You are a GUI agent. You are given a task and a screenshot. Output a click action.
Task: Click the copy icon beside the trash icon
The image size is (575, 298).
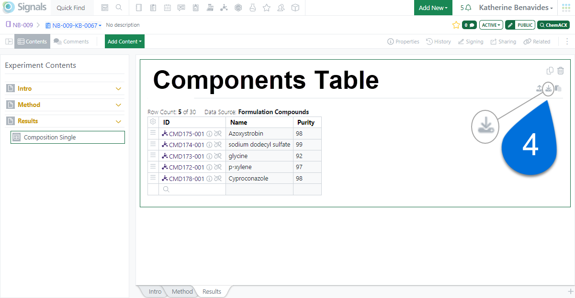click(550, 71)
